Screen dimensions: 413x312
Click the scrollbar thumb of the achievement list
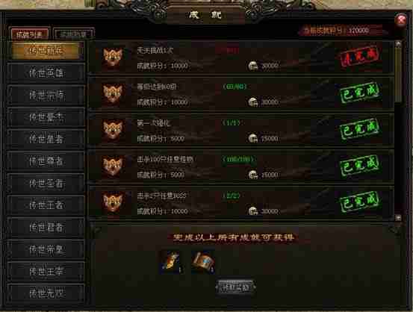click(398, 75)
